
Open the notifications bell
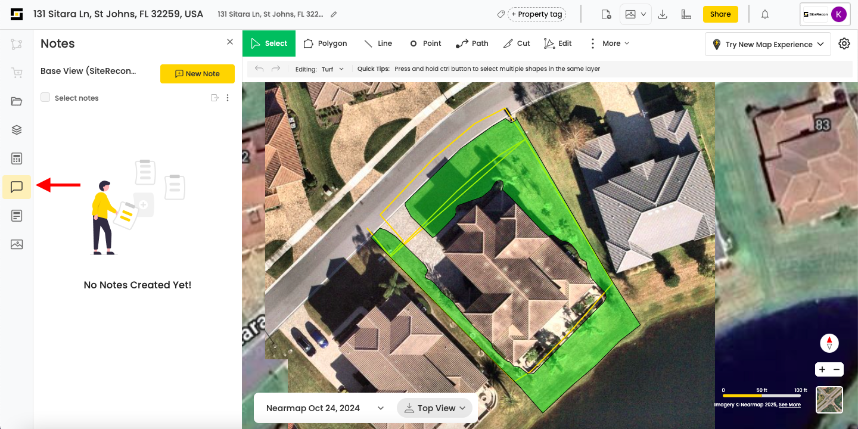coord(765,14)
